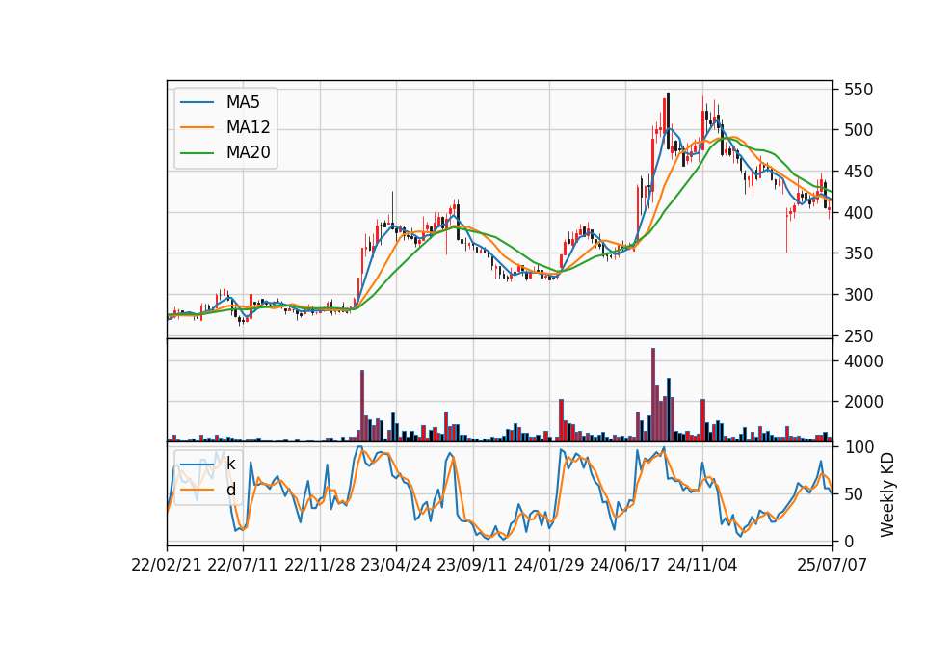Click the k legend label in KD panel
Viewport: 925px width, 665px height.
click(230, 464)
